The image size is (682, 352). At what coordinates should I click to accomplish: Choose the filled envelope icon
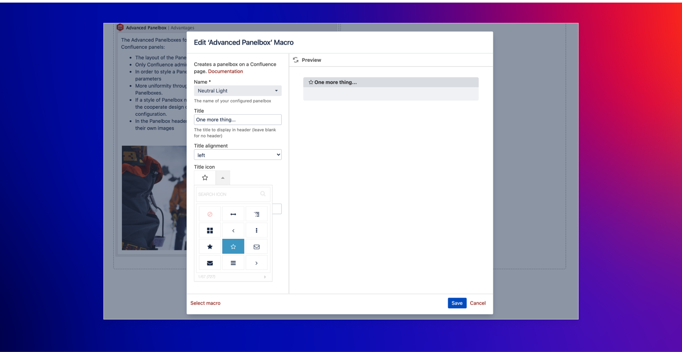210,262
